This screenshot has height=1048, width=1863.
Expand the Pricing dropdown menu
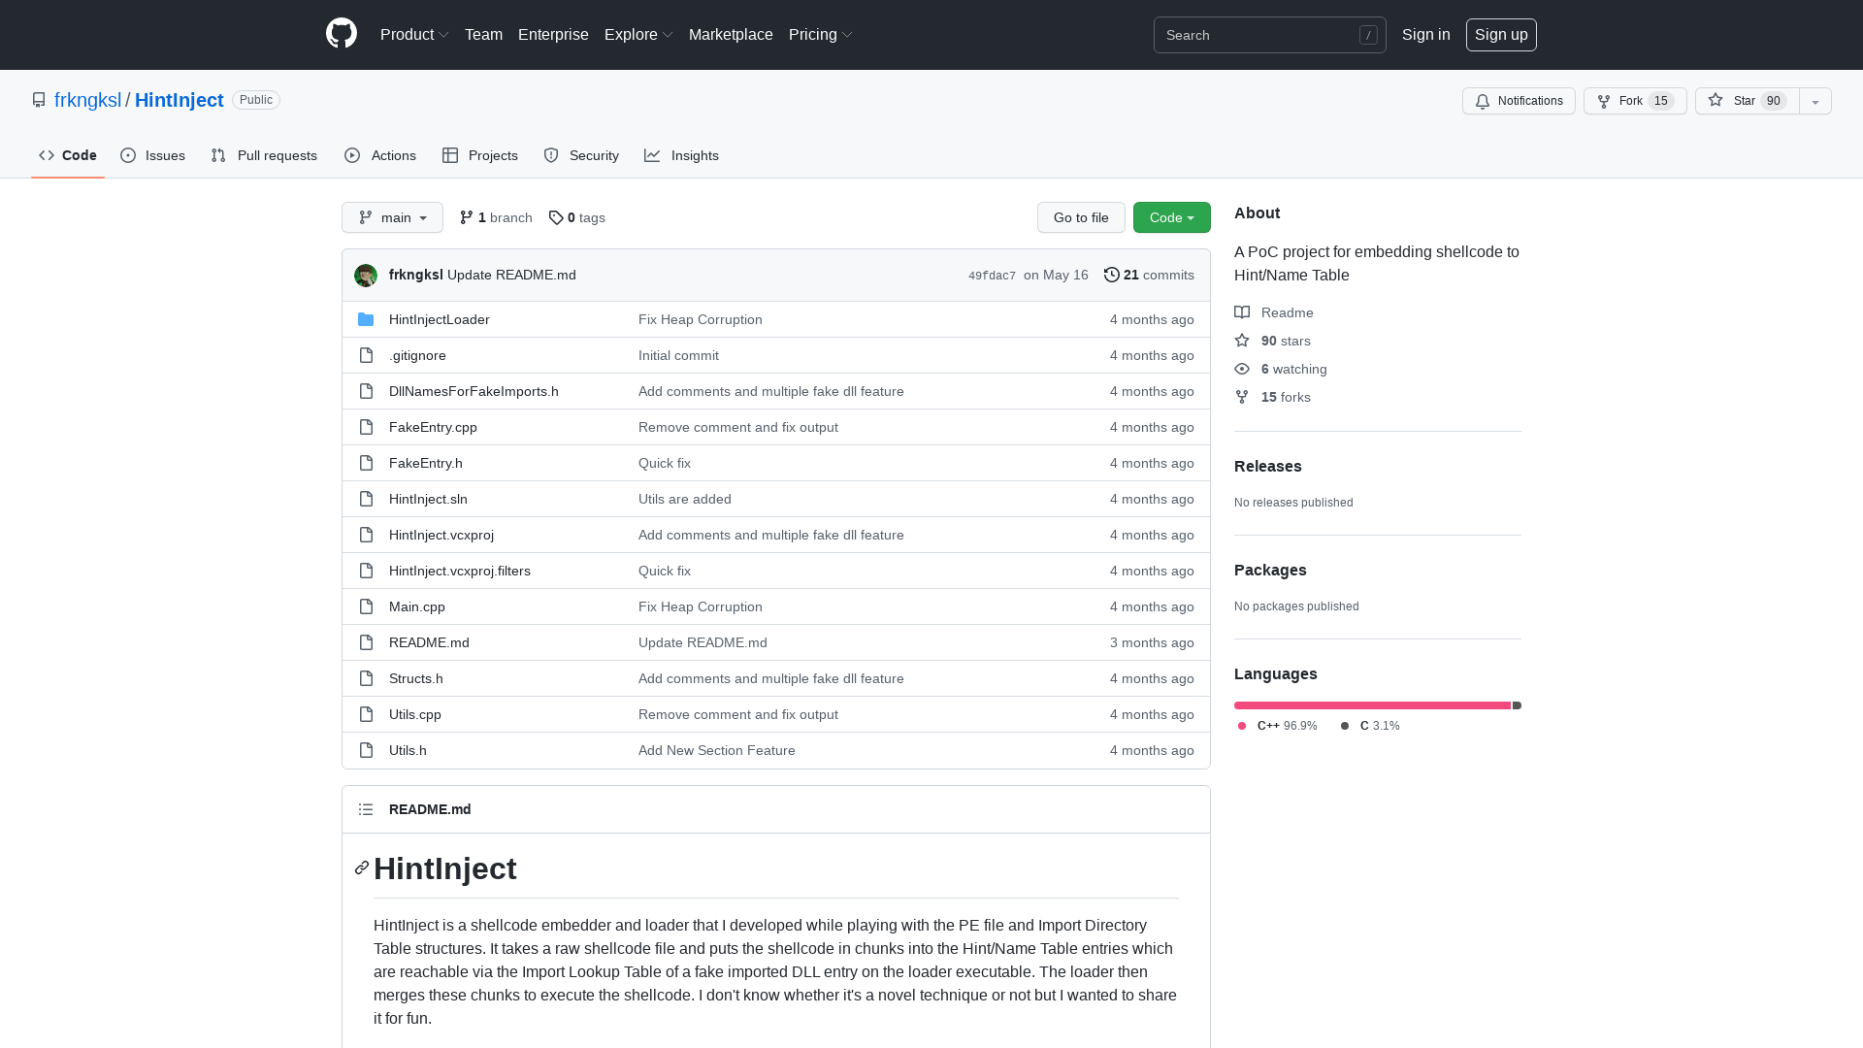pos(820,35)
